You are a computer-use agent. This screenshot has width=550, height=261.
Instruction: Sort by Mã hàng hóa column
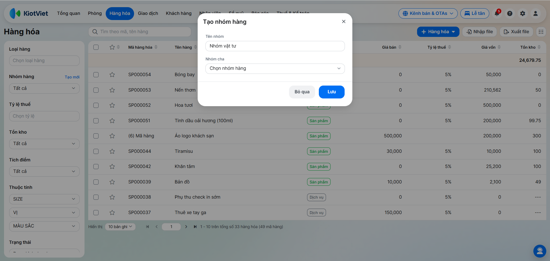[143, 47]
